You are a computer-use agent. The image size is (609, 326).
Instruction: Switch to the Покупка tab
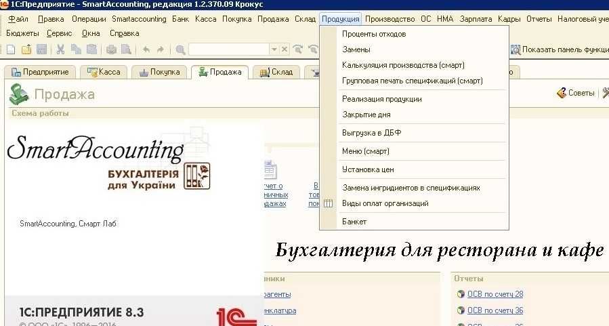click(159, 72)
